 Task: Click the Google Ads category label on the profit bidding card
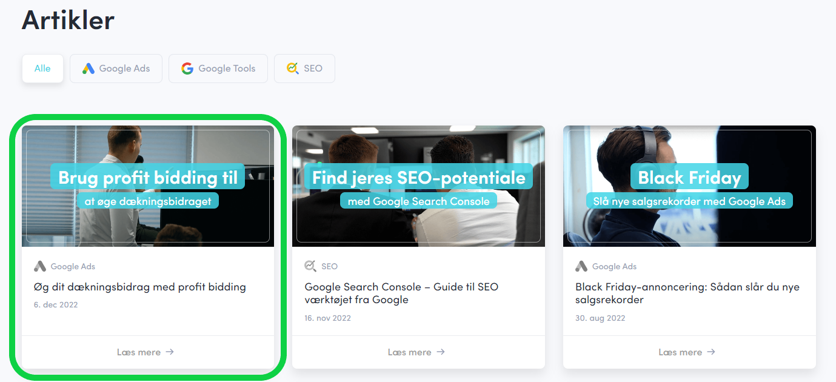click(x=73, y=266)
